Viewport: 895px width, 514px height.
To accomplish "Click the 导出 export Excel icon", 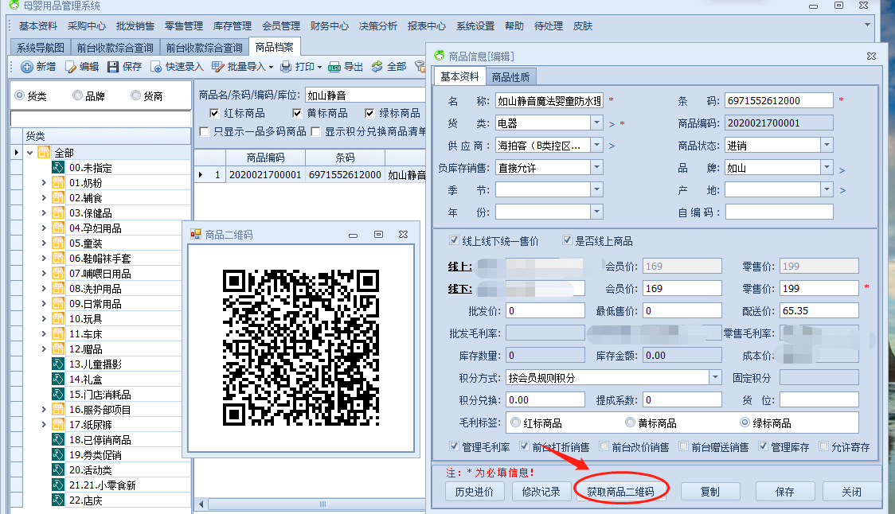I will 334,67.
